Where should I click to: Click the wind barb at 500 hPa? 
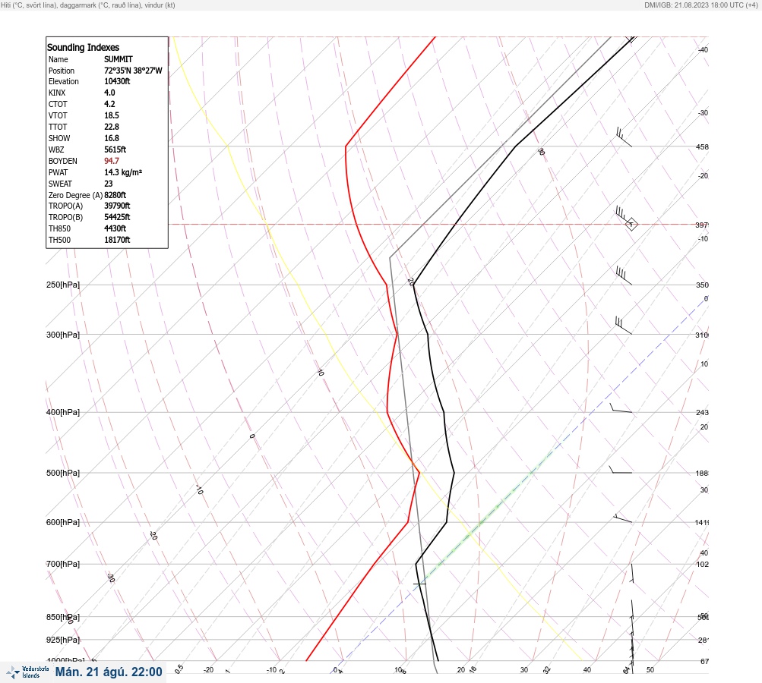click(621, 470)
